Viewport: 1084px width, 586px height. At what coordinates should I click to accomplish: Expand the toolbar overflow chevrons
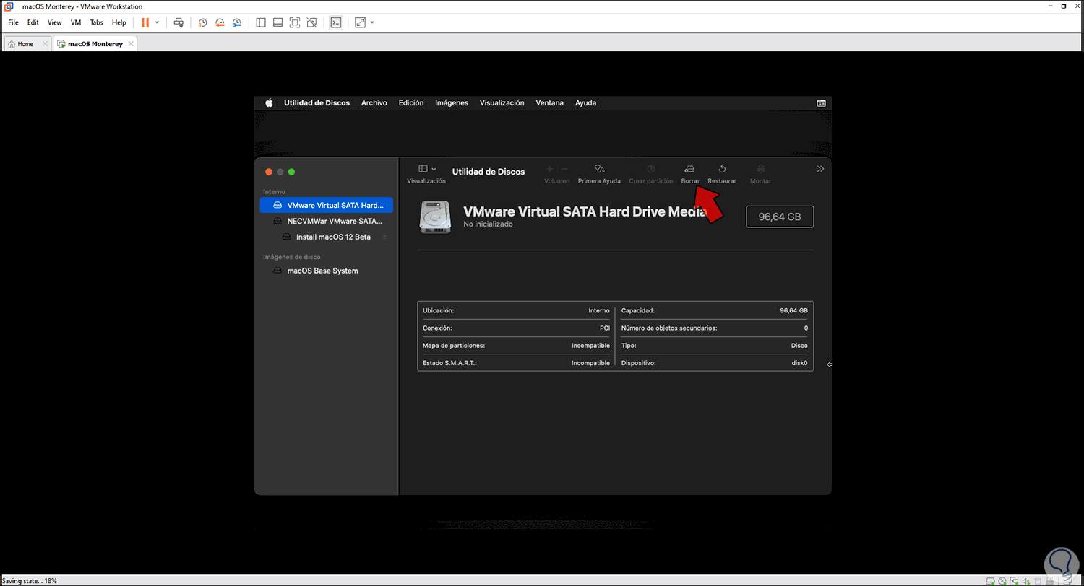[x=820, y=169]
